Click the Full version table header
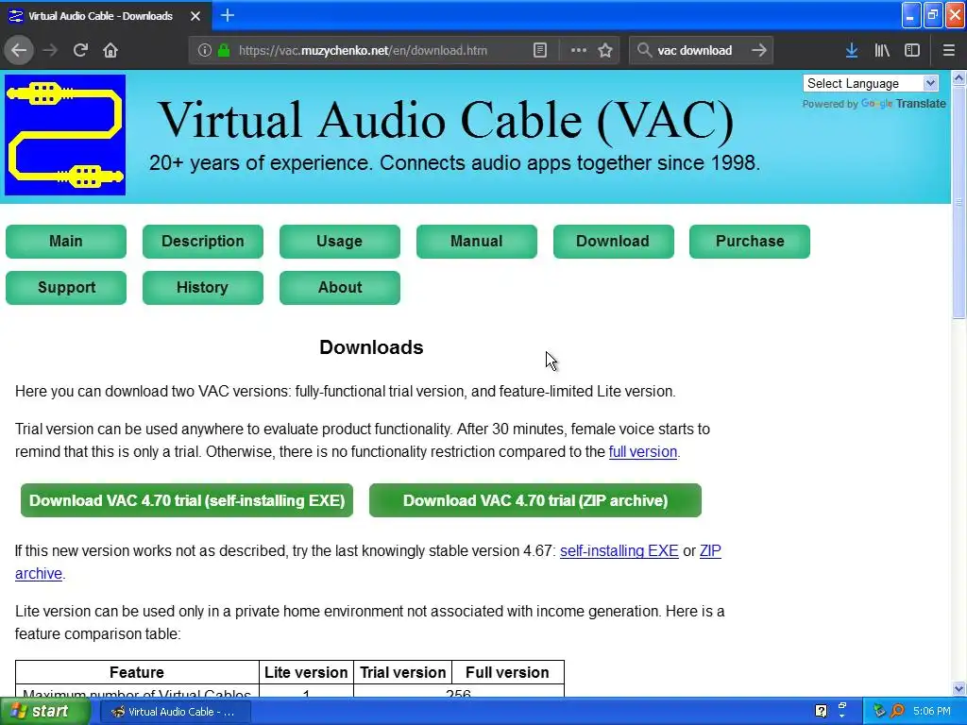The image size is (967, 725). coord(507,672)
